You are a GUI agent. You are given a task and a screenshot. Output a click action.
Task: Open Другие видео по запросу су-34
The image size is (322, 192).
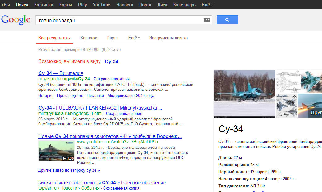coord(69,170)
